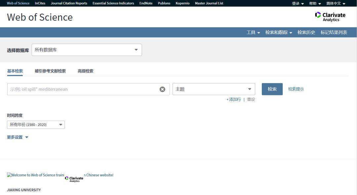Focus the search query input field
The height and width of the screenshot is (195, 357).
click(x=83, y=89)
